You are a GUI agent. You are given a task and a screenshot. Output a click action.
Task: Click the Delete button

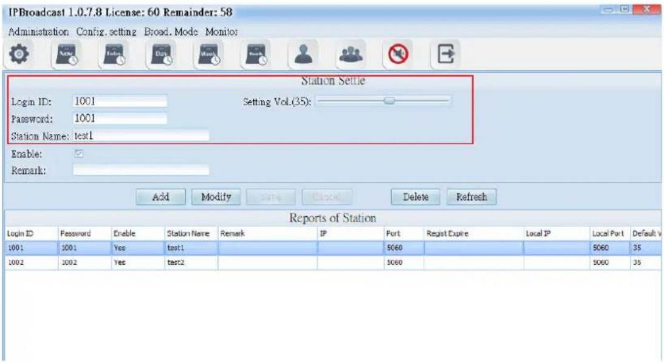(416, 197)
